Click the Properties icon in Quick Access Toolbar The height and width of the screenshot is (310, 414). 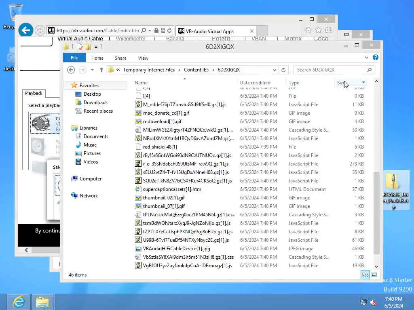click(x=80, y=47)
